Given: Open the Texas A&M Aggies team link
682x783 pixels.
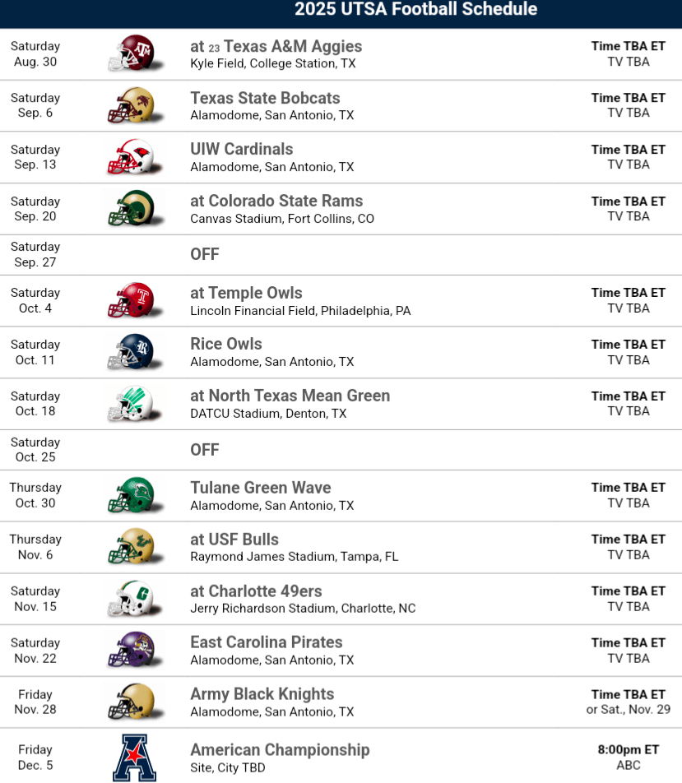Looking at the screenshot, I should click(x=285, y=46).
